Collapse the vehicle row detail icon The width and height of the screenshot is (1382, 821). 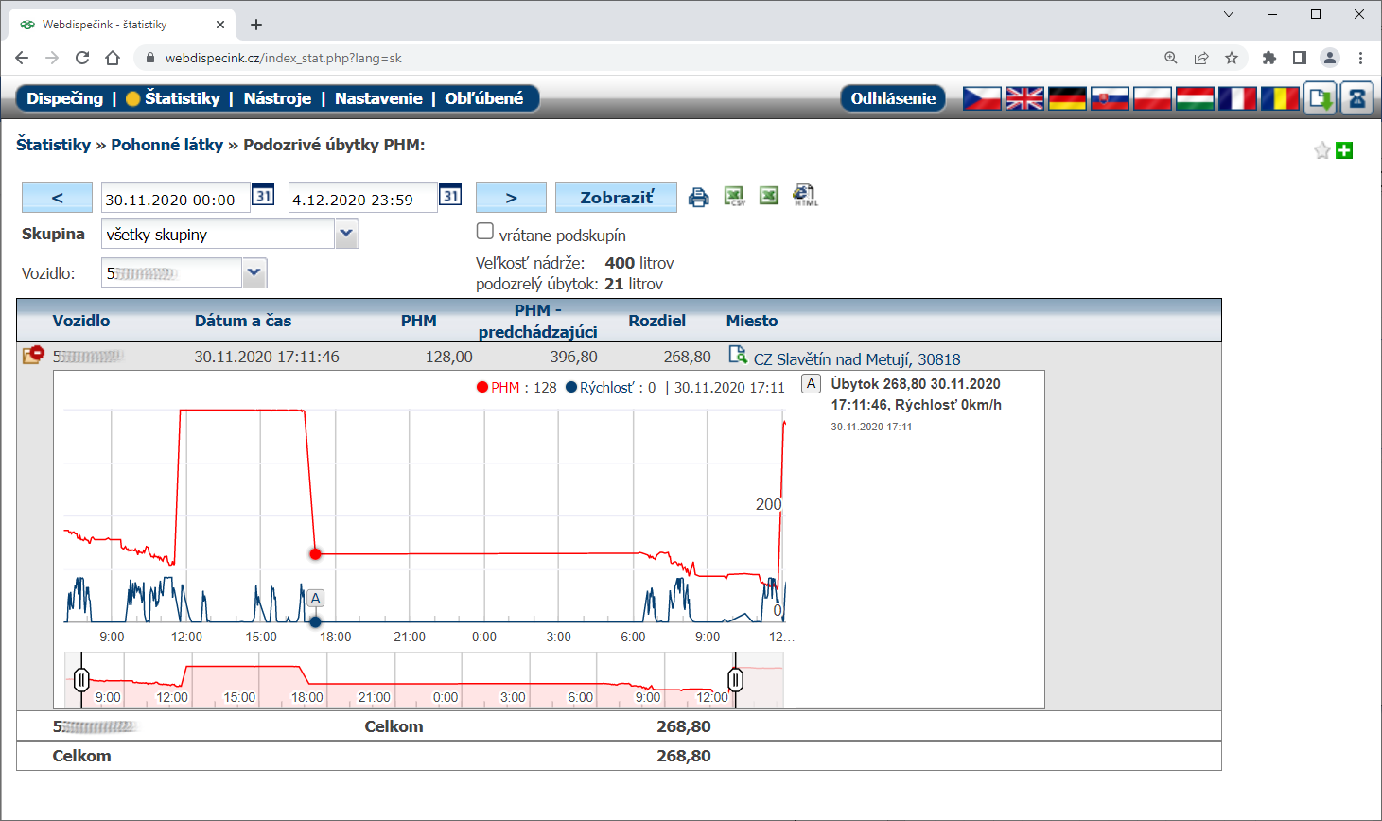tap(33, 356)
